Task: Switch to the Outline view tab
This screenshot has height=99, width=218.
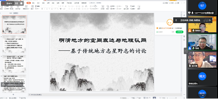Action: (10, 13)
